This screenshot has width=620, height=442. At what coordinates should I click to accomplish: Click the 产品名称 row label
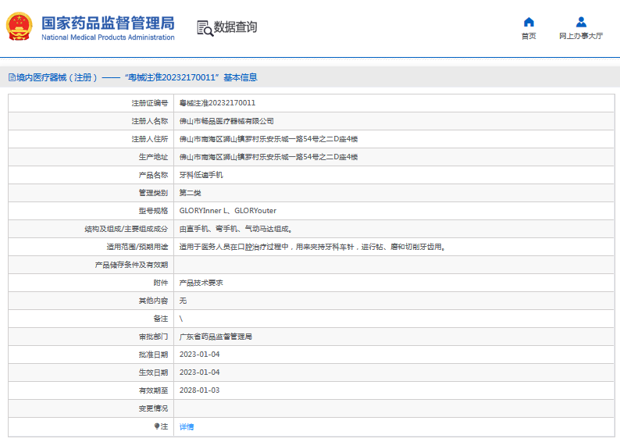pos(153,175)
